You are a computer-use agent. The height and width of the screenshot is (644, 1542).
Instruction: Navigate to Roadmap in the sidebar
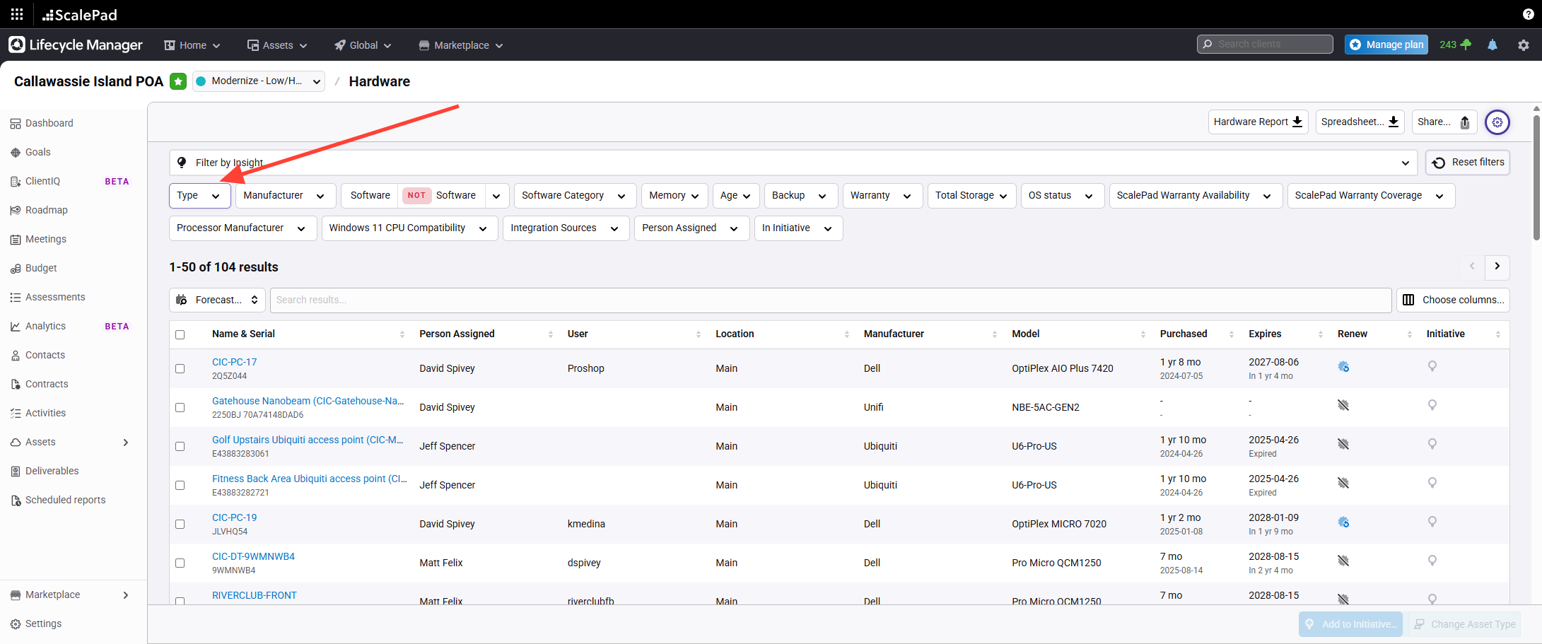pos(47,210)
